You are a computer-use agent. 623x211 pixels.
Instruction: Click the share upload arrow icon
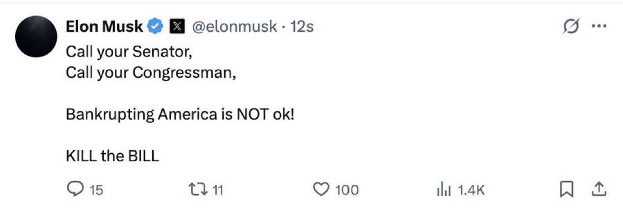pos(598,189)
